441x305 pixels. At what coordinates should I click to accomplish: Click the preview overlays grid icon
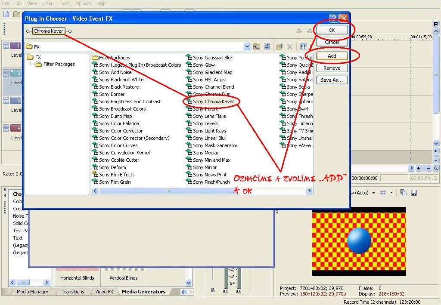coord(383,193)
